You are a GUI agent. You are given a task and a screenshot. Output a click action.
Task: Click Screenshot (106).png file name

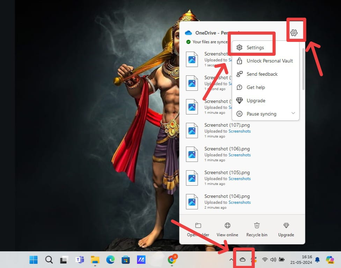click(227, 149)
